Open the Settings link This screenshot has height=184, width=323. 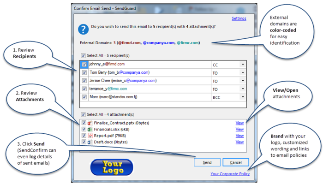click(239, 18)
